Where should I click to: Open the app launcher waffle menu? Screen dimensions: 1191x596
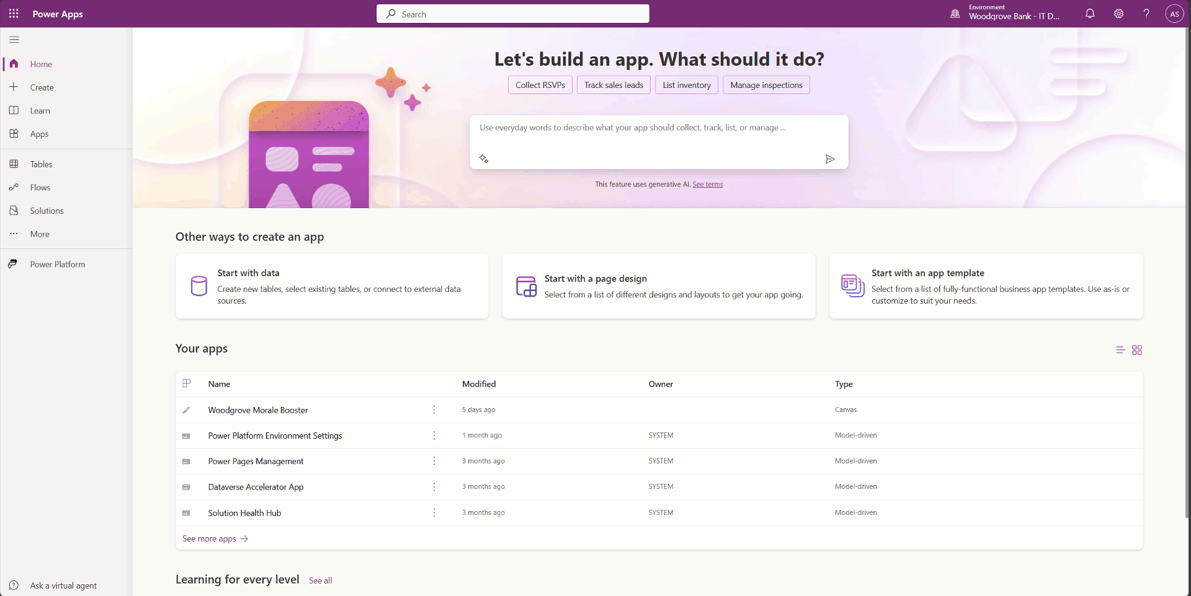(14, 13)
